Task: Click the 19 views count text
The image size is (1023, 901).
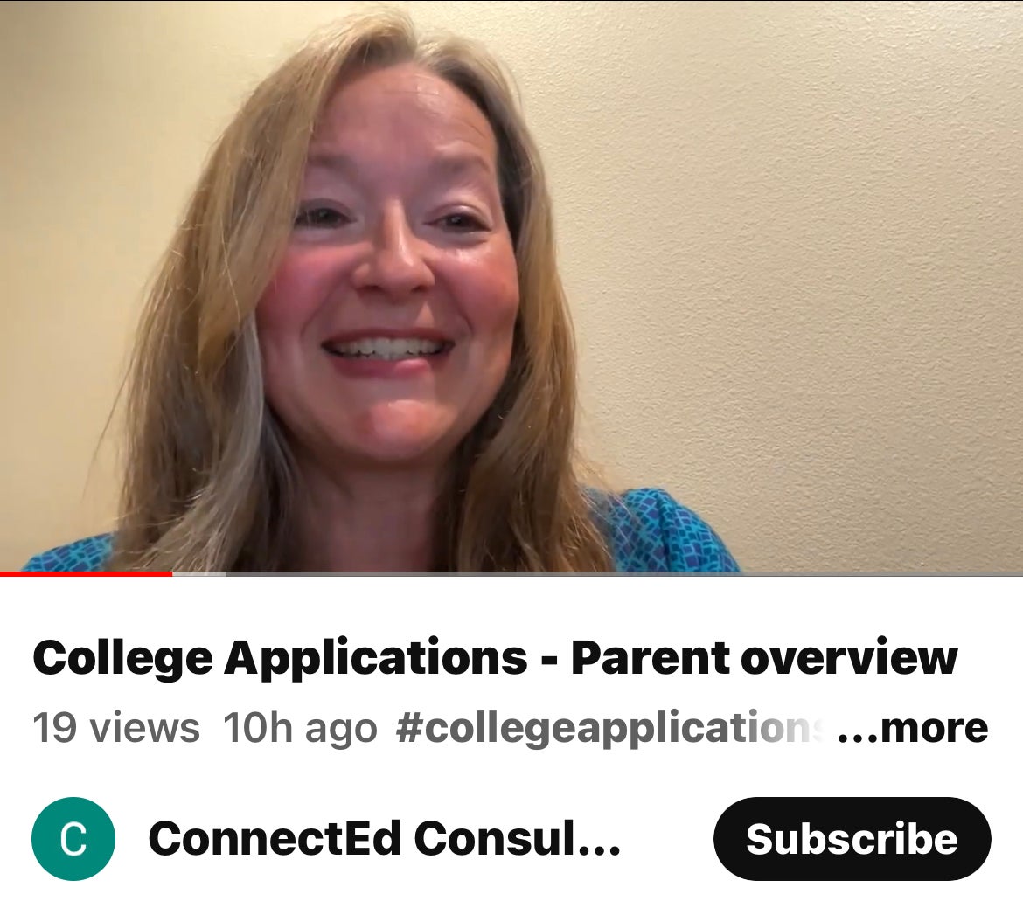Action: click(x=116, y=728)
